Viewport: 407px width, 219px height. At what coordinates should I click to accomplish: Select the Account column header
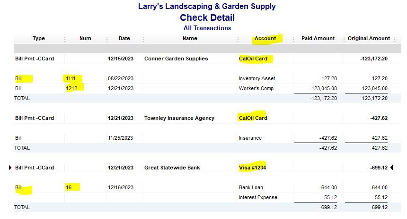[265, 39]
